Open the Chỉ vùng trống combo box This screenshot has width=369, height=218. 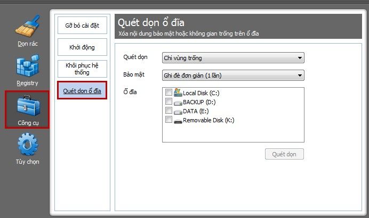pyautogui.click(x=233, y=58)
